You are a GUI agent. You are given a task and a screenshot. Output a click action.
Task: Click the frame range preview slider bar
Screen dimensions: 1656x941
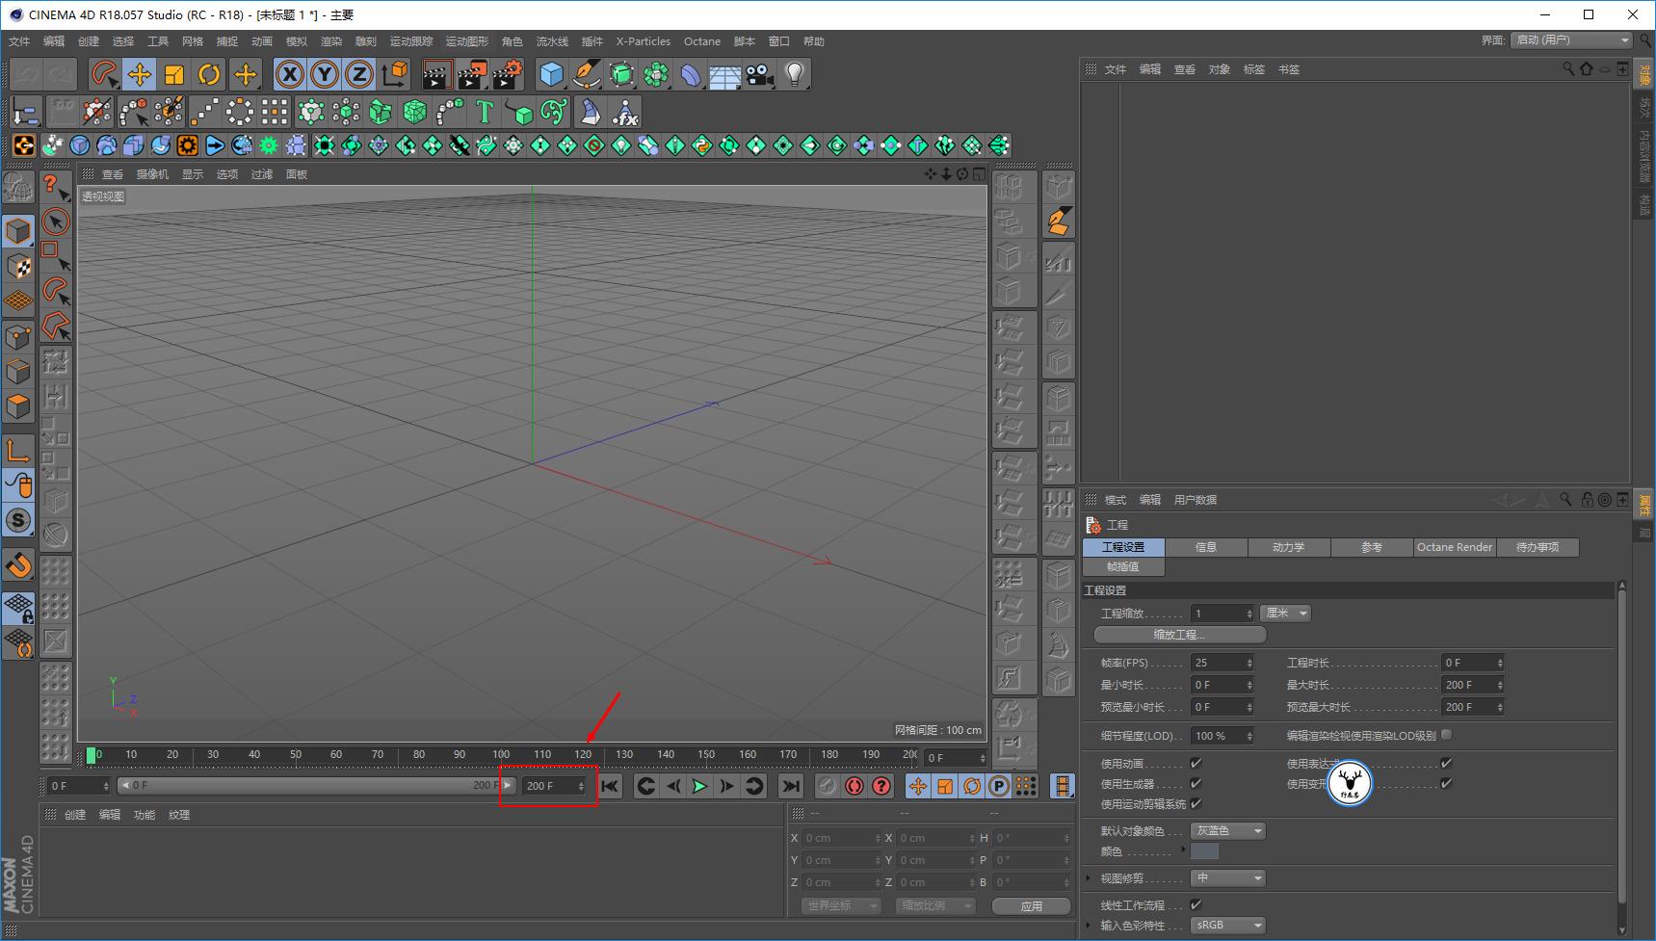pyautogui.click(x=317, y=786)
